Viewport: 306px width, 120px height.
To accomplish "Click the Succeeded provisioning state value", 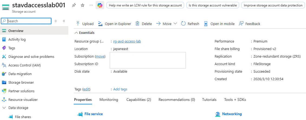I will (x=262, y=71).
